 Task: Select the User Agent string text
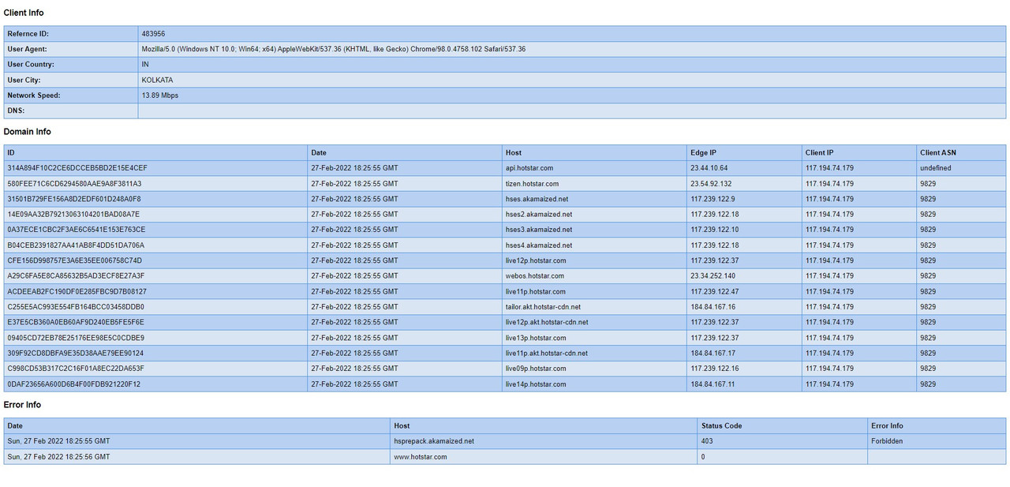click(x=333, y=49)
